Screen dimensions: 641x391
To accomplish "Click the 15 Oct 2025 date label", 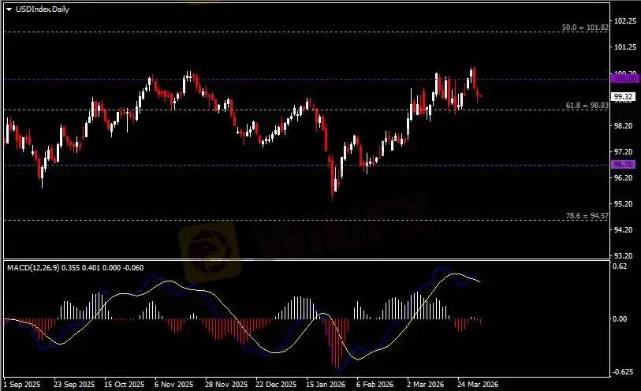I will 125,385.
